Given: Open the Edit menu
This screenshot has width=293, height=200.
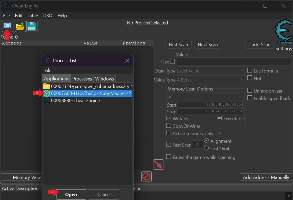Looking at the screenshot, I should [x=19, y=15].
